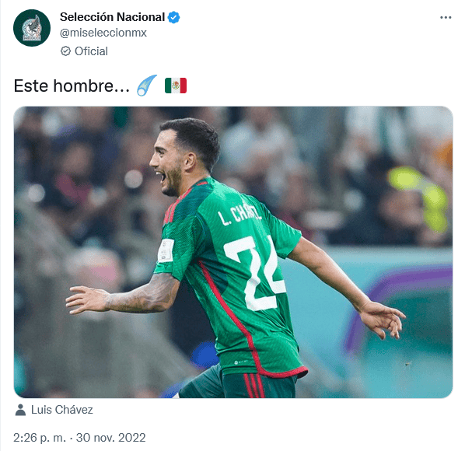Click the L. CHÁVEZ name on the jersey

(240, 214)
